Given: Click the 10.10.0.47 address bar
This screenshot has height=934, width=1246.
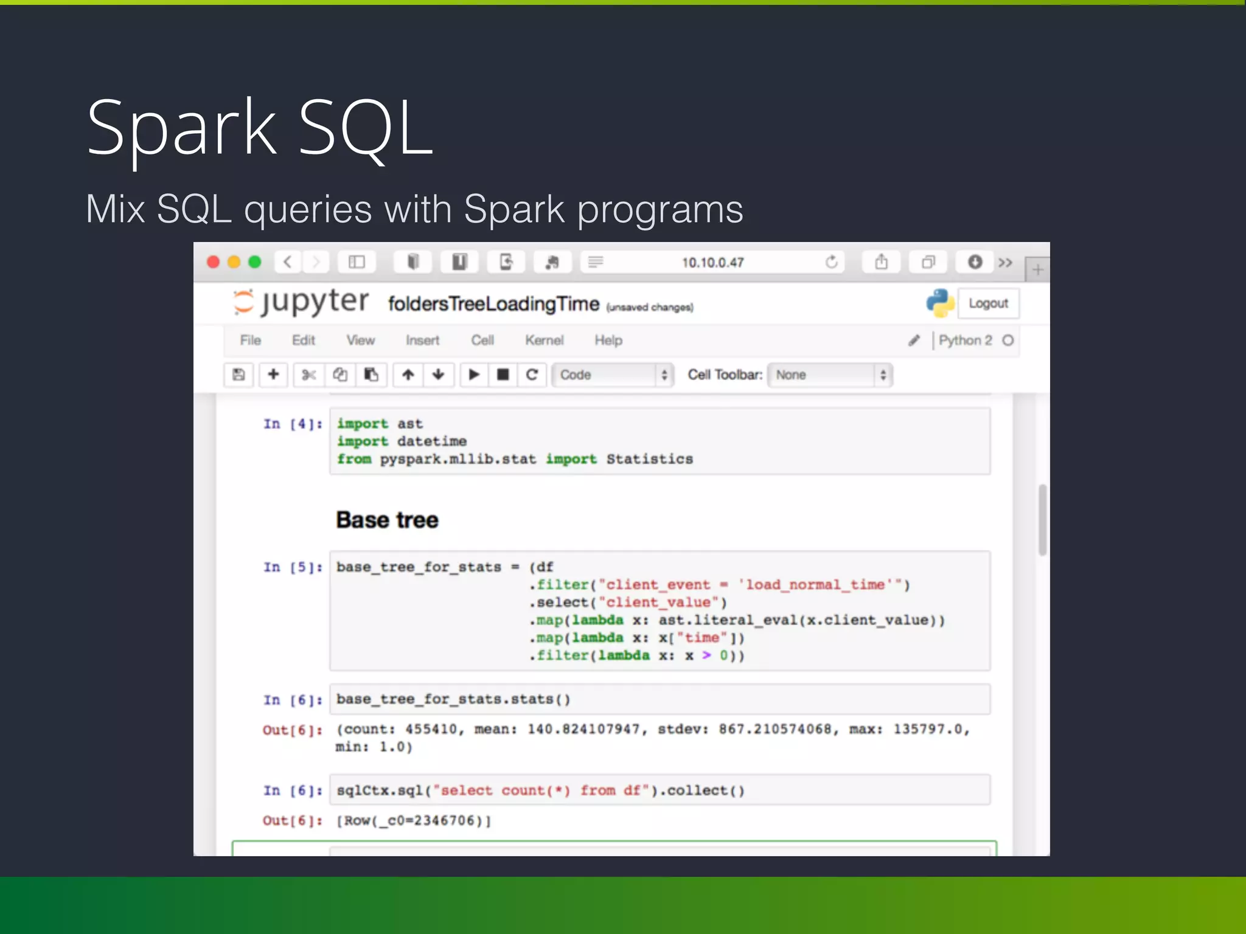Looking at the screenshot, I should click(x=713, y=262).
